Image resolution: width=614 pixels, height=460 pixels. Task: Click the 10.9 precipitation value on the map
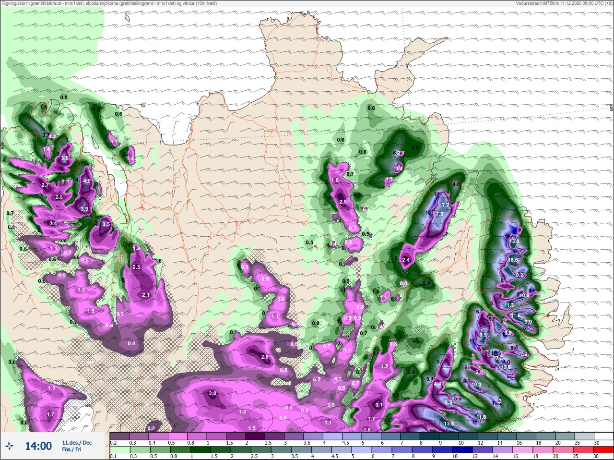tap(524, 295)
